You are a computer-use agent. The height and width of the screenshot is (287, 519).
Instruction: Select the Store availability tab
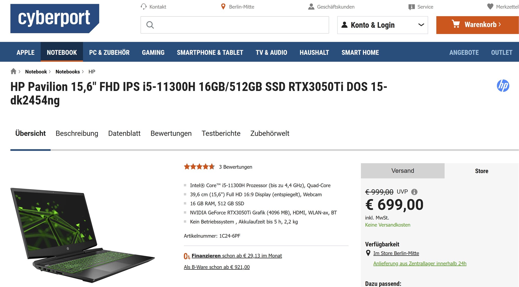[481, 171]
